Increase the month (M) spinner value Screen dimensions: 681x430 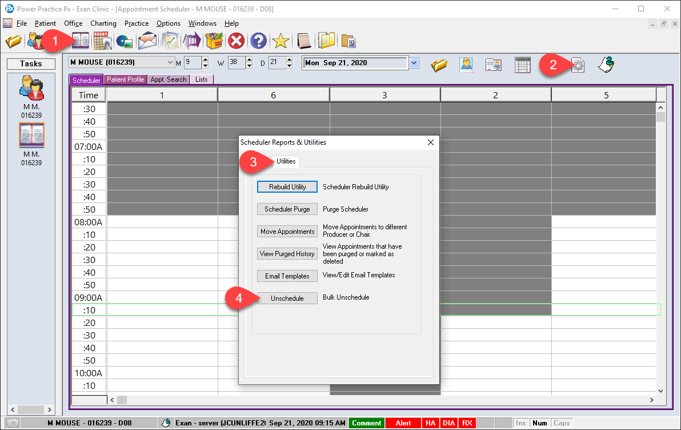206,59
